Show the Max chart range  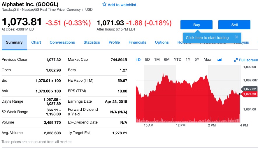pyautogui.click(x=207, y=60)
